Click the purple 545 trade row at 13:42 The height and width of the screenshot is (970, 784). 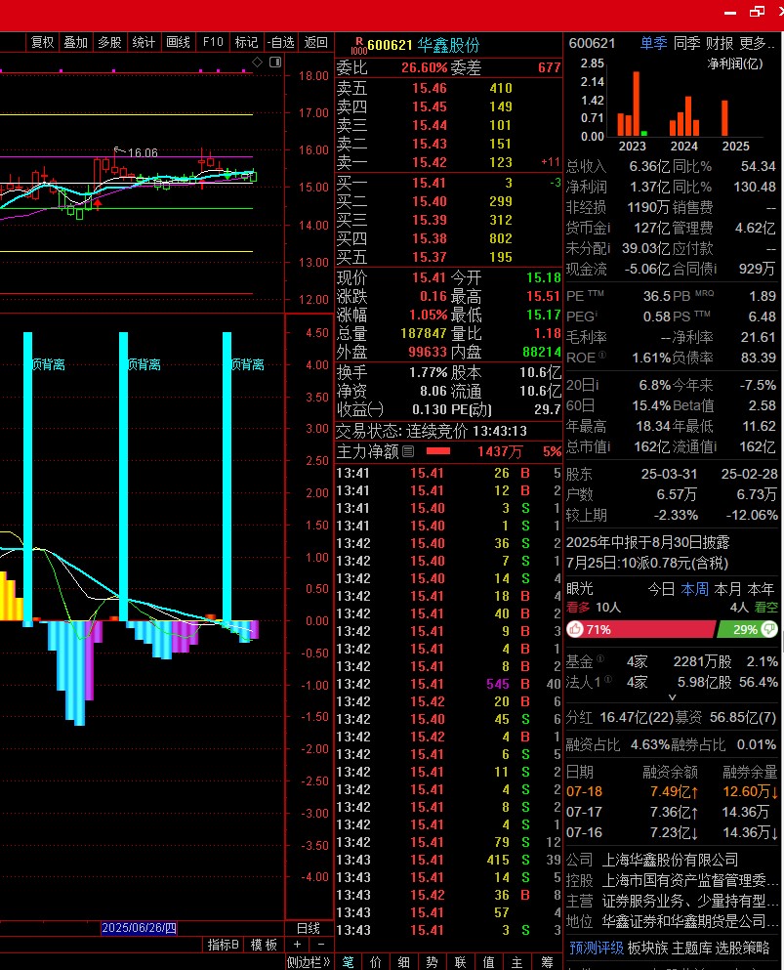click(448, 684)
